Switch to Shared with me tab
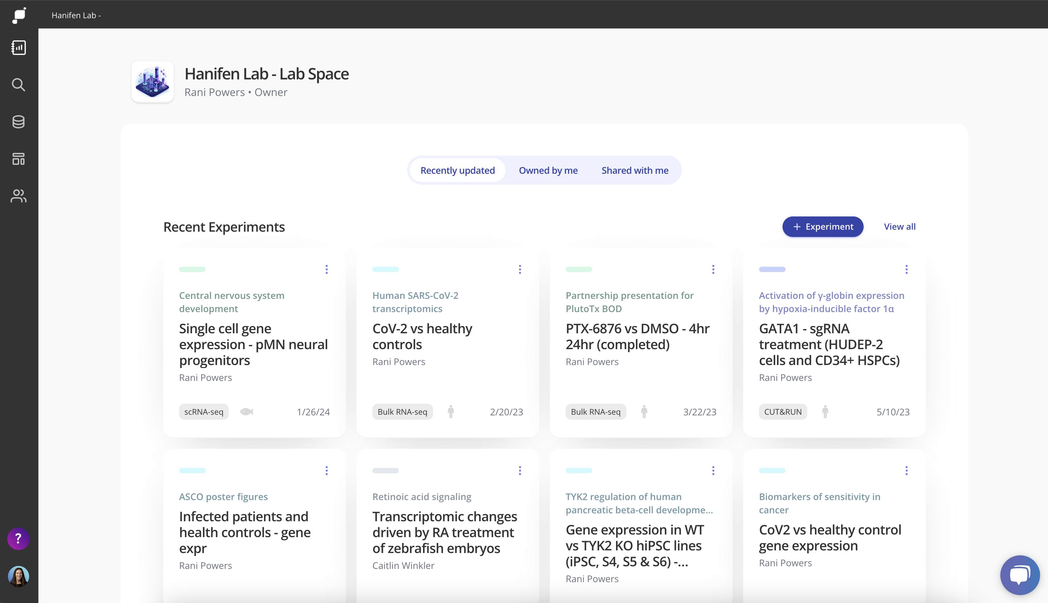The image size is (1048, 603). point(635,170)
